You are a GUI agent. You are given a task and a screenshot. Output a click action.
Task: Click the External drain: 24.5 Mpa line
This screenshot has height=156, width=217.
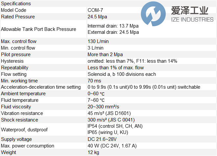click(113, 32)
